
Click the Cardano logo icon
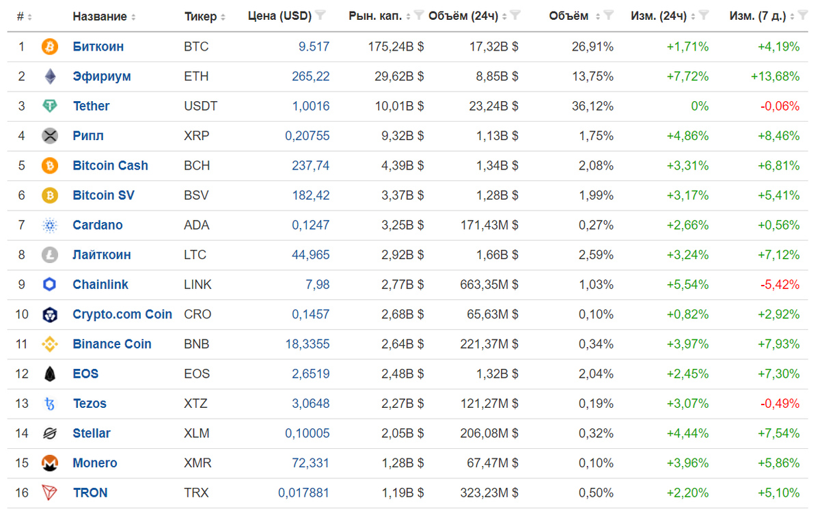click(49, 225)
